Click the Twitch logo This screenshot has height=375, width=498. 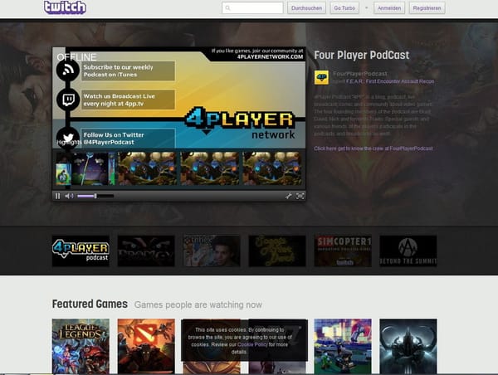[x=65, y=7]
